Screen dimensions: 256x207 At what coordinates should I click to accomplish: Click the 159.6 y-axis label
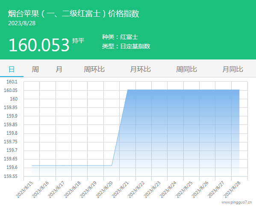click(12, 168)
